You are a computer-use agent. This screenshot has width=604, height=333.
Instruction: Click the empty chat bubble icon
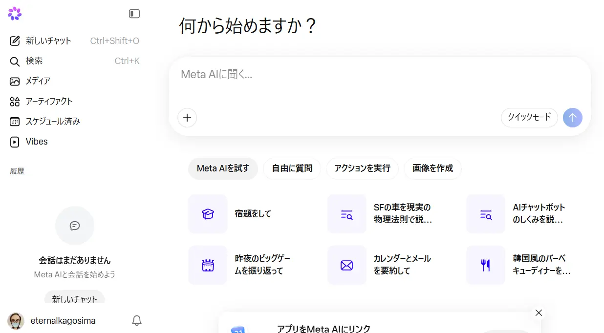coord(75,226)
